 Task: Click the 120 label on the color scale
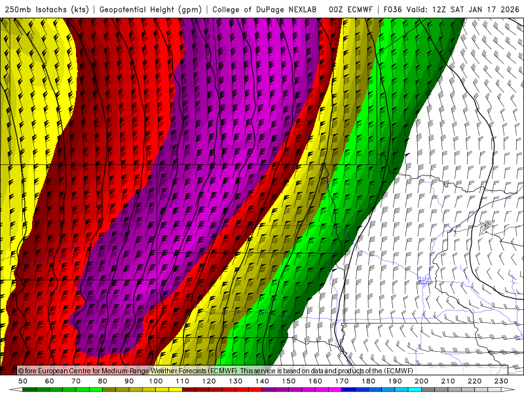(209, 381)
